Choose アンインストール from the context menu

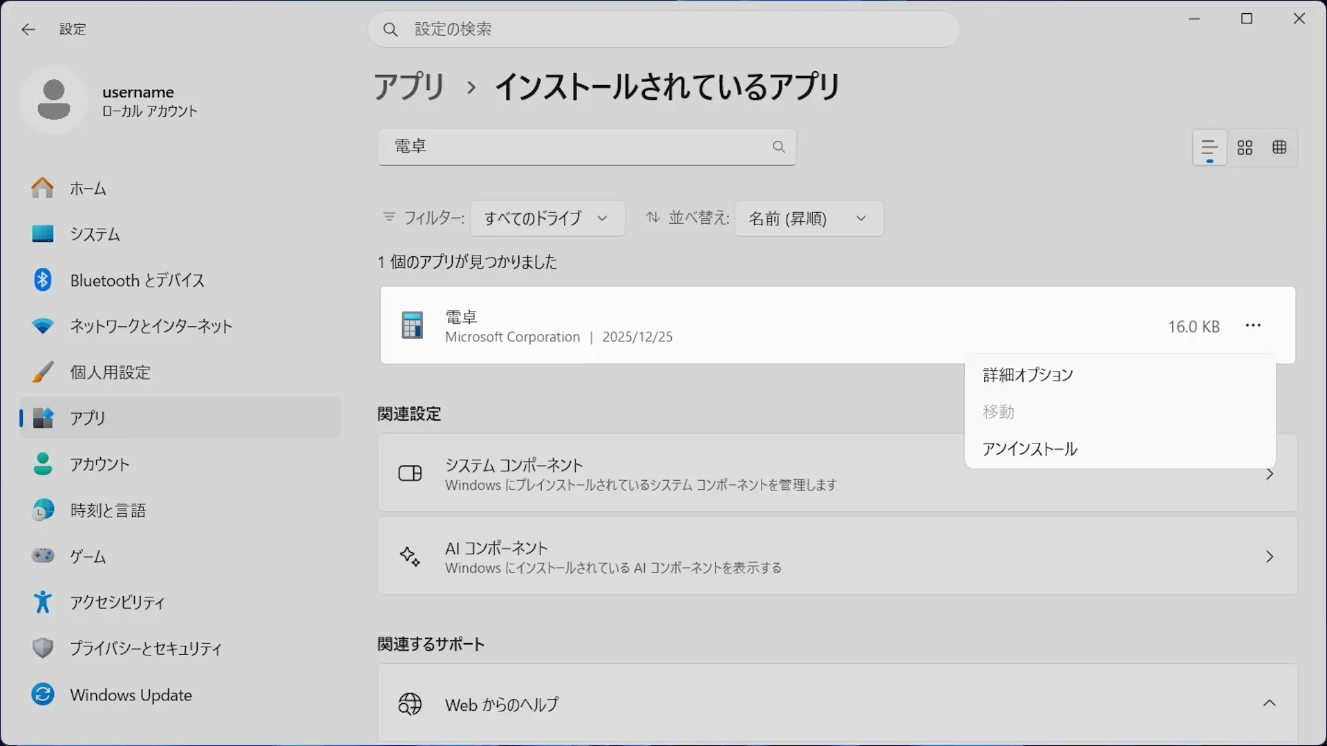(1120, 449)
